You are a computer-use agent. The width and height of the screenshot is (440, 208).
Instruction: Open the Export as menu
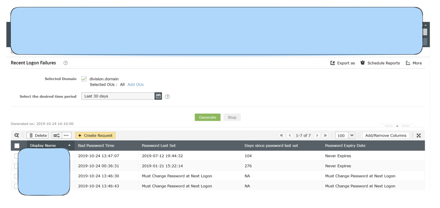pos(343,63)
